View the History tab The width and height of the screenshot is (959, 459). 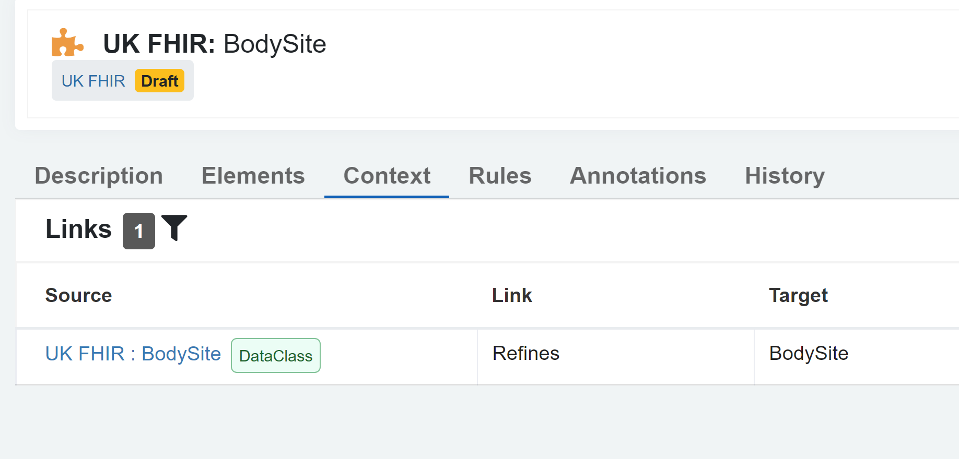click(785, 176)
